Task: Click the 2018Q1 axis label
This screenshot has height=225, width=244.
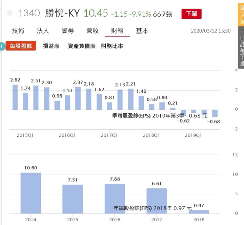Action: [151, 135]
